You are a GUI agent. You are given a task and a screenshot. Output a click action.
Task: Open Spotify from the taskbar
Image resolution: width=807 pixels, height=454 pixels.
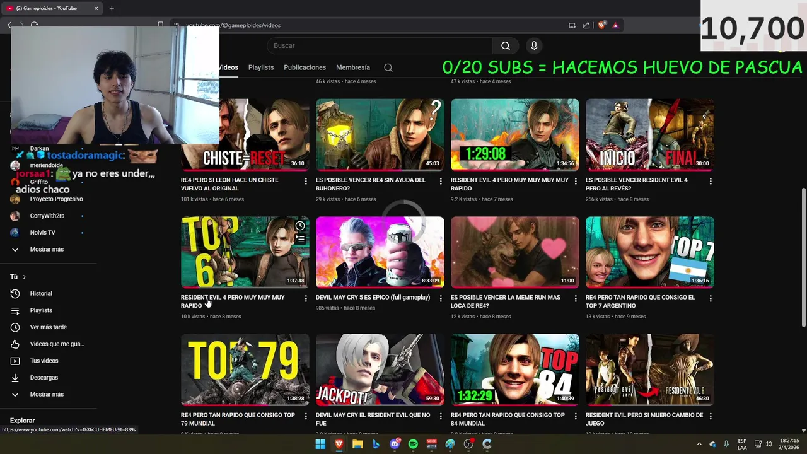413,444
